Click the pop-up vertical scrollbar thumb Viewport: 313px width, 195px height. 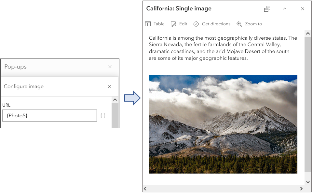(308, 104)
